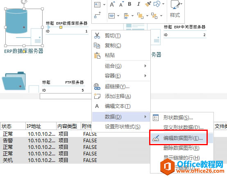
Task: Select the FTP server folder shape
Action: point(14,81)
